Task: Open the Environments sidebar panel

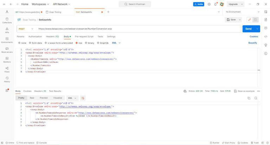Action: tap(7, 40)
